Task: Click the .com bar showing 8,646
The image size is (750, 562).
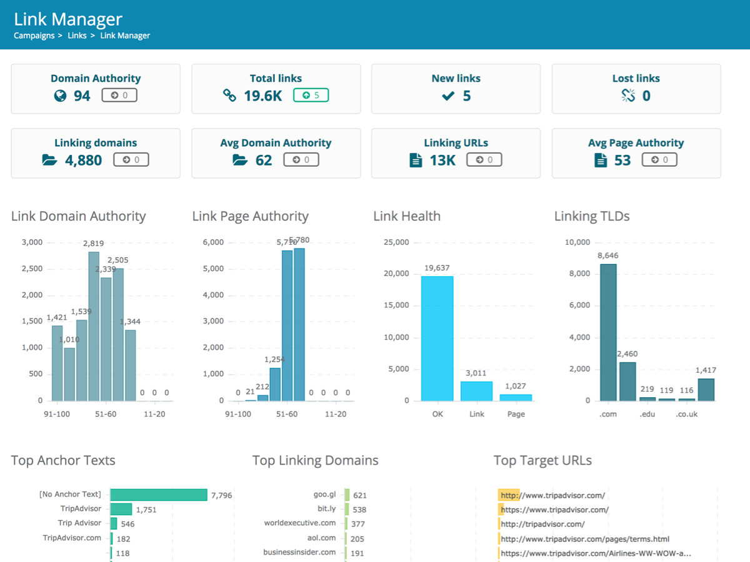Action: [608, 332]
